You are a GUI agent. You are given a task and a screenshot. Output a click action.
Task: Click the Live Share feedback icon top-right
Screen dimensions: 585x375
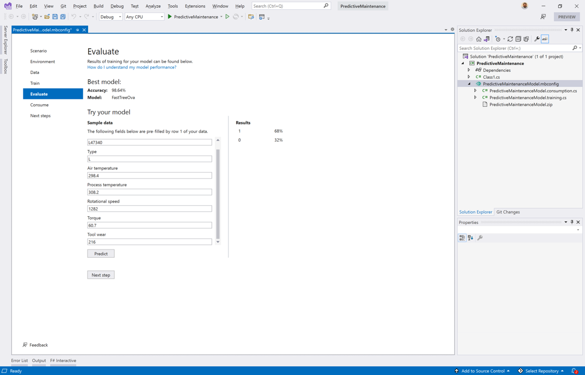pos(543,17)
